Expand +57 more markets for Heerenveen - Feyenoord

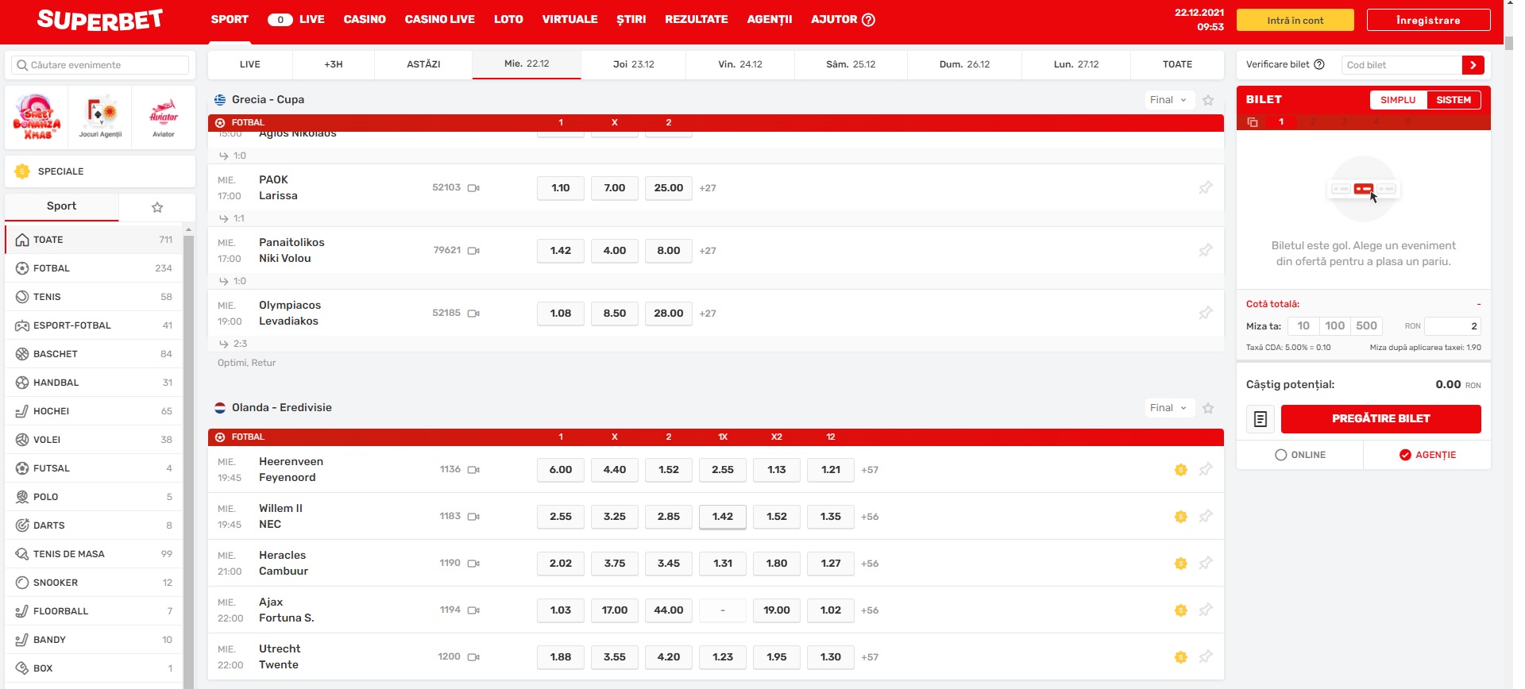870,470
